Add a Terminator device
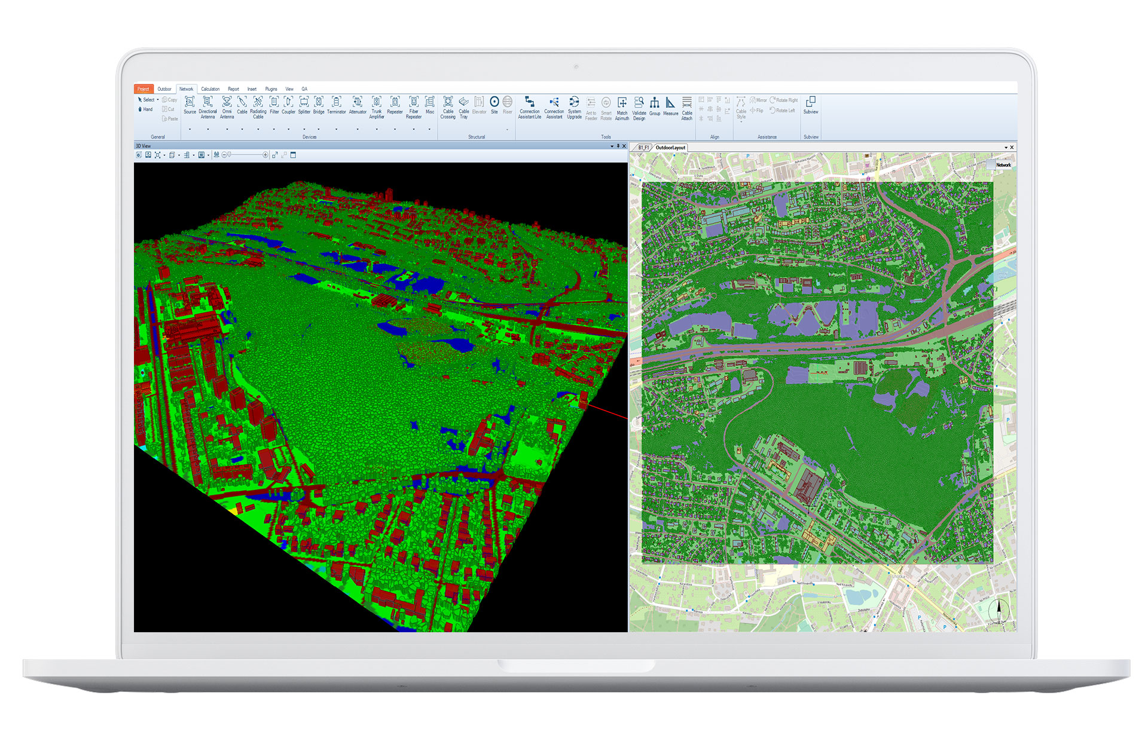Image resolution: width=1148 pixels, height=741 pixels. point(336,105)
